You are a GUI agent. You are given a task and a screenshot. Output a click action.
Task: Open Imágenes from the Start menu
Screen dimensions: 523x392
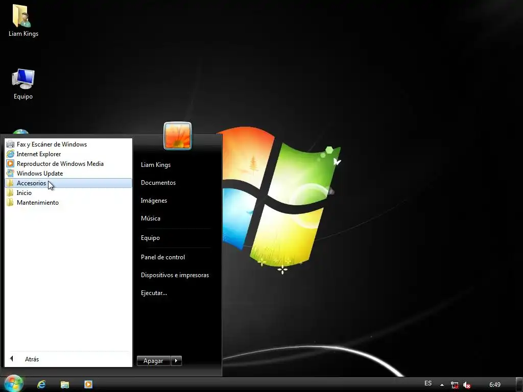[154, 201]
